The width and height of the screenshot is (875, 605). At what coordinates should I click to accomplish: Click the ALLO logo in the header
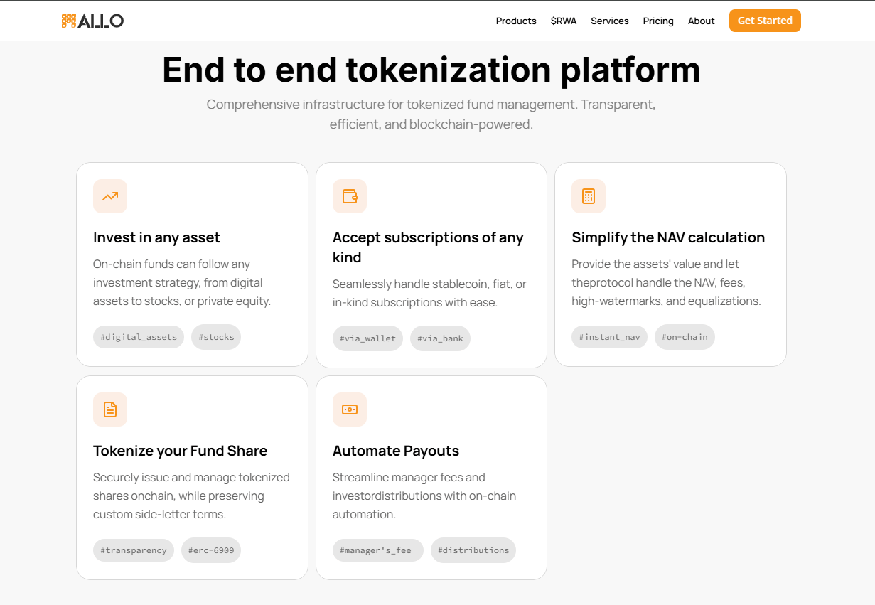(92, 21)
